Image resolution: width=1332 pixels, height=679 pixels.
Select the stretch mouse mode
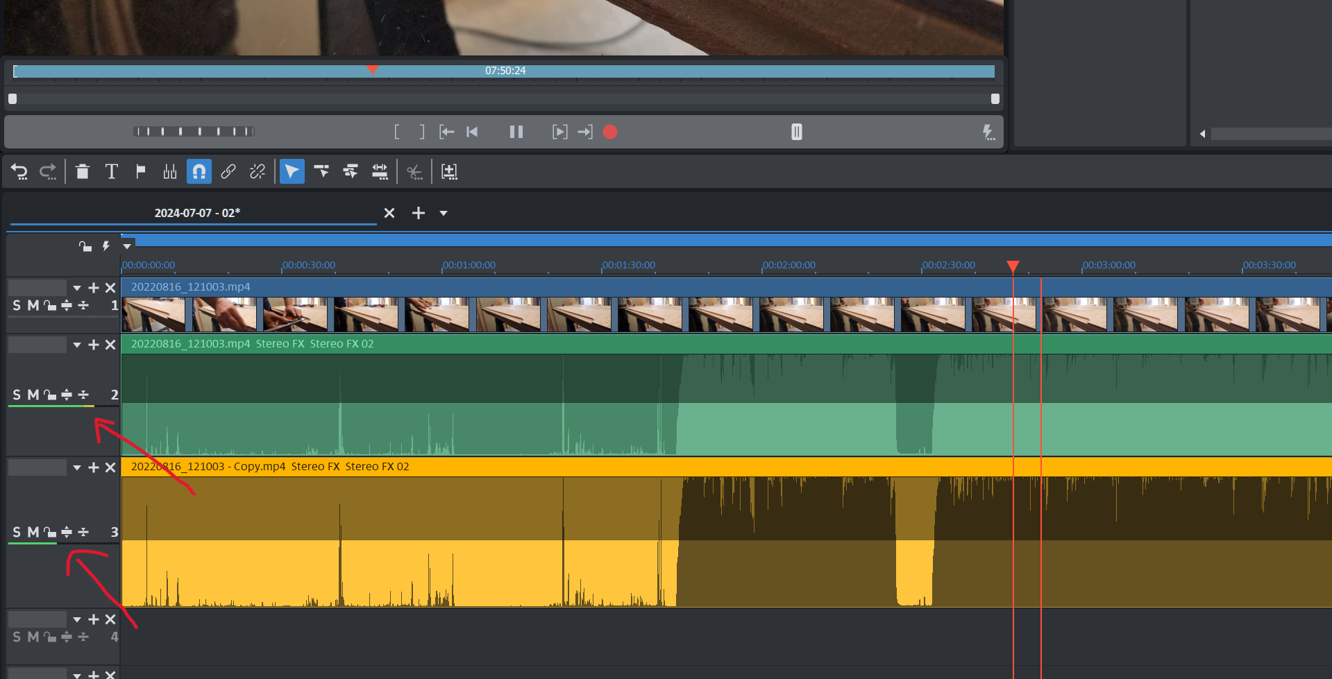tap(380, 171)
